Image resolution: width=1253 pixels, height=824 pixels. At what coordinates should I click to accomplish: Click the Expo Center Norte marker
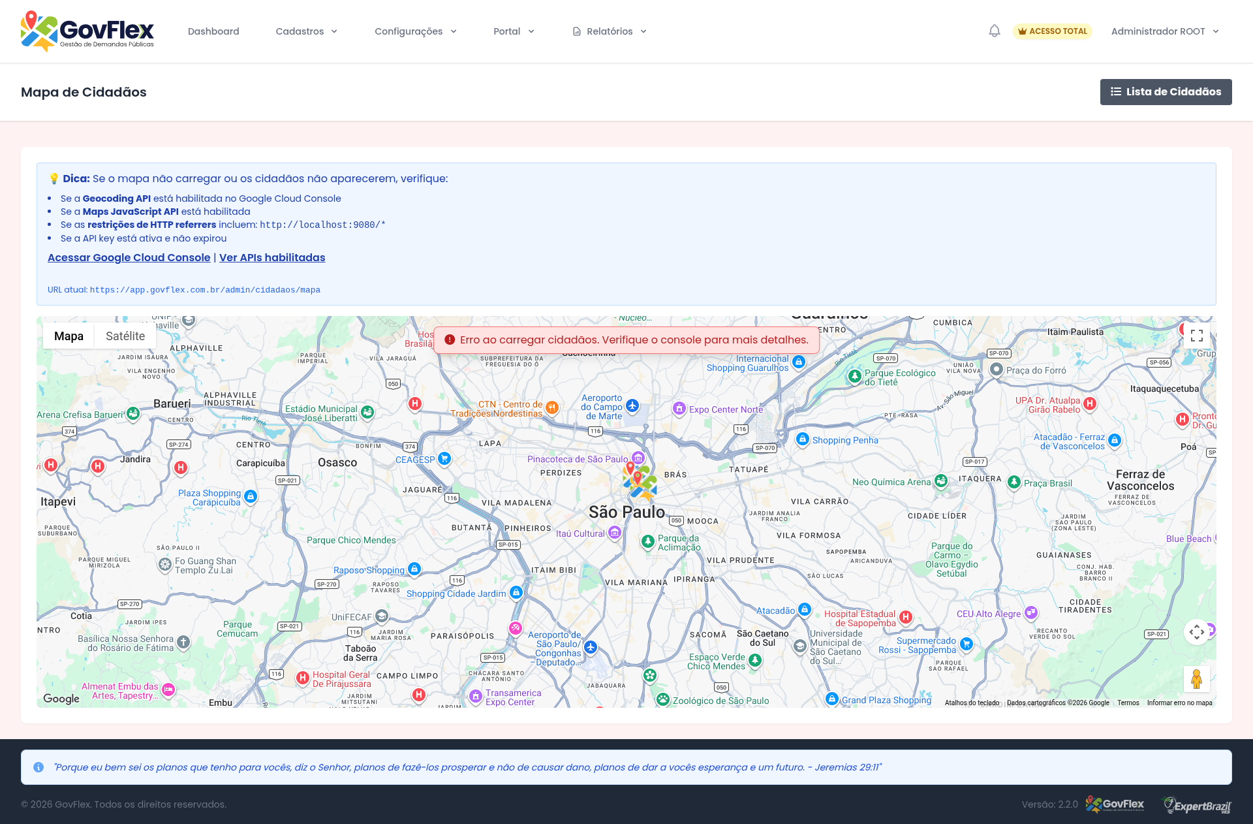click(679, 409)
